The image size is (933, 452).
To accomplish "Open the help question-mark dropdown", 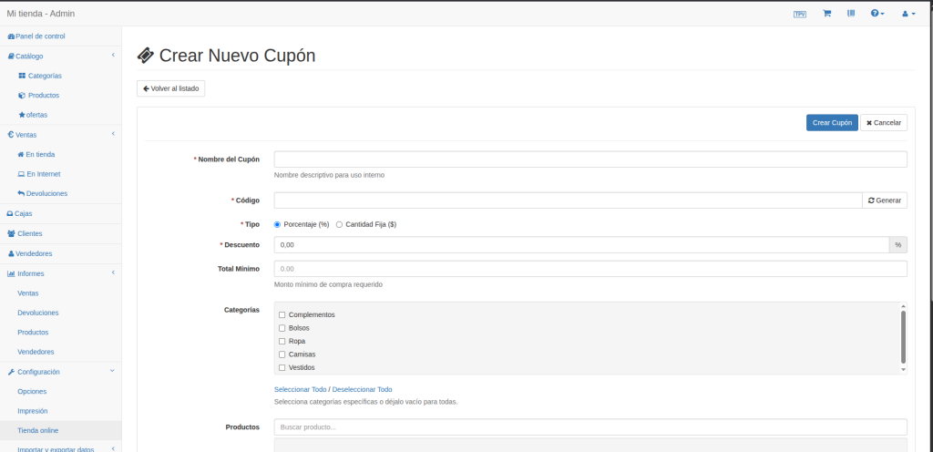I will click(x=877, y=14).
